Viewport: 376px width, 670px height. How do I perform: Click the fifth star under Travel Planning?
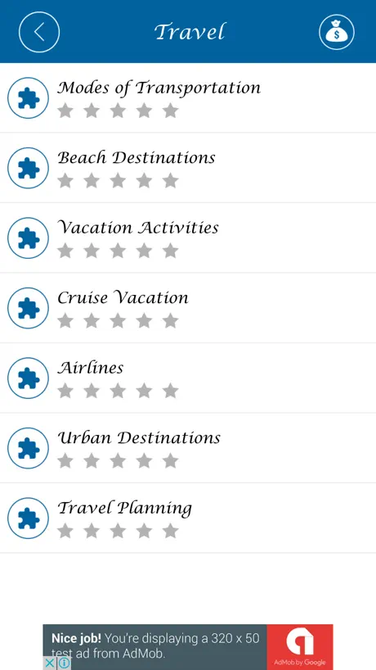171,531
